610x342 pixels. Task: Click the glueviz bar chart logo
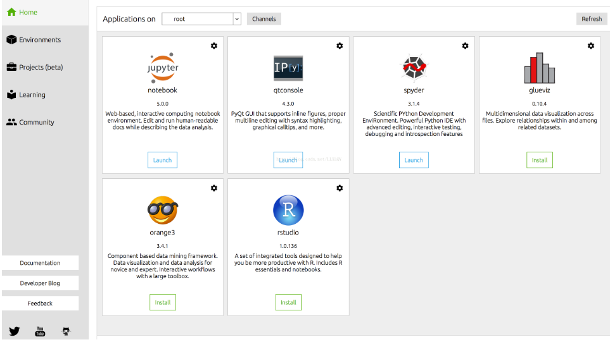(540, 68)
